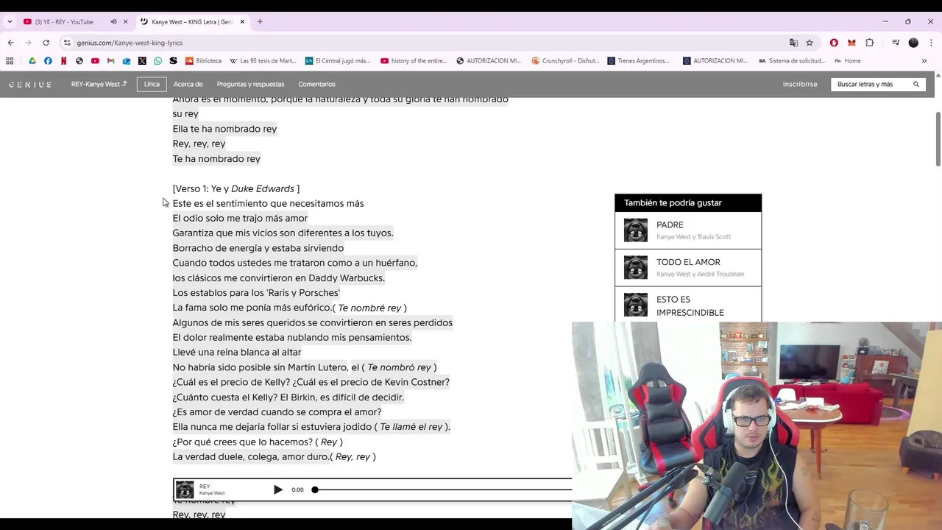Open the Chrome profile avatar
Viewport: 942px width, 530px height.
(913, 43)
